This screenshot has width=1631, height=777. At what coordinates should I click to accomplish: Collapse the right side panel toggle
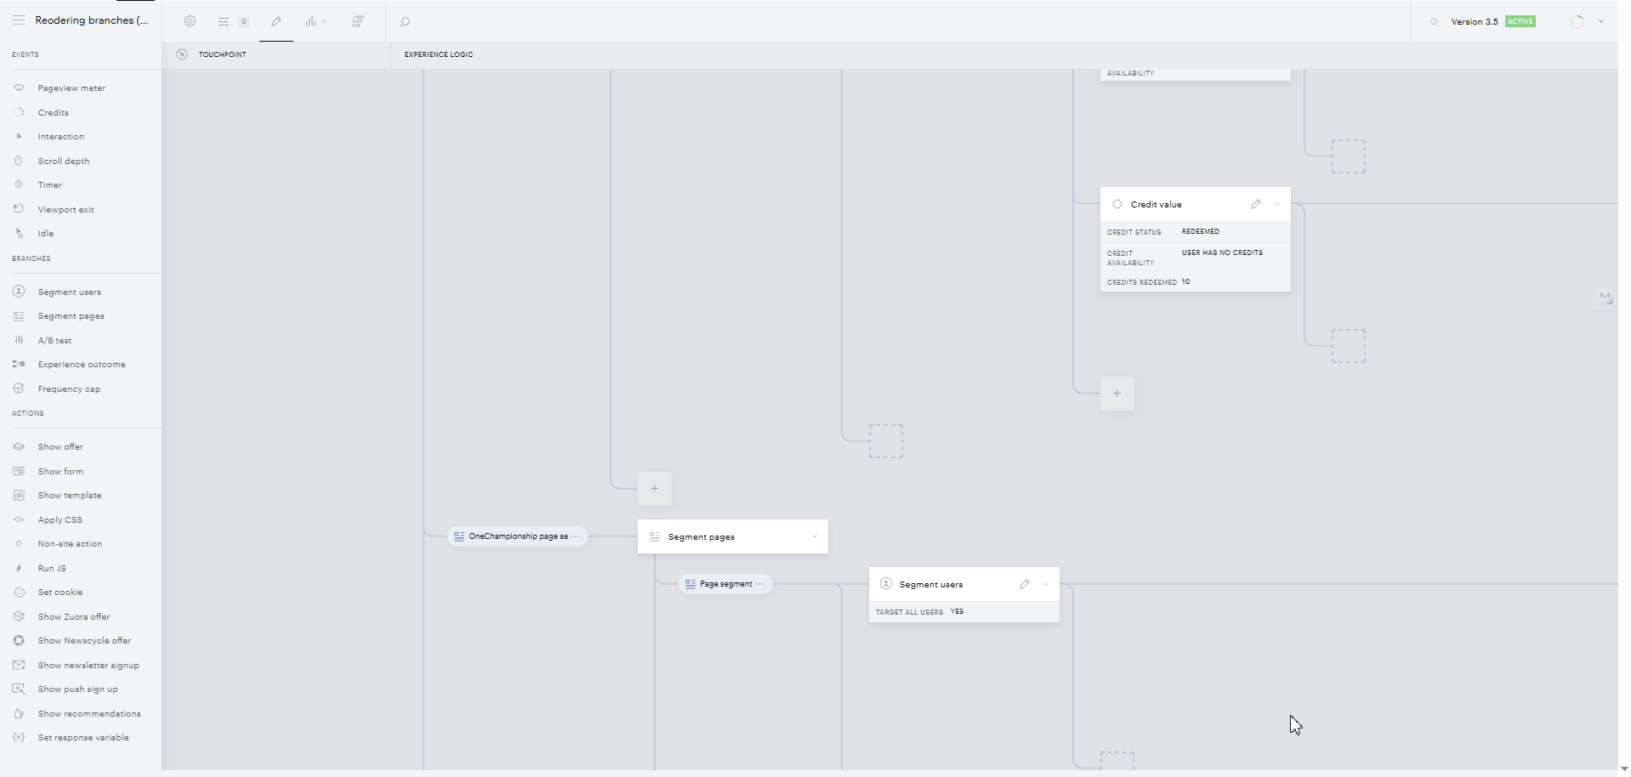tap(1605, 297)
